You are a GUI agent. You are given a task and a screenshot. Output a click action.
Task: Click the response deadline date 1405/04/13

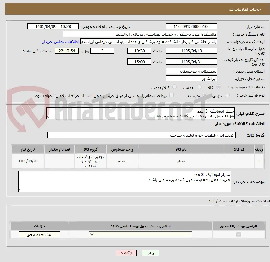coord(191,51)
